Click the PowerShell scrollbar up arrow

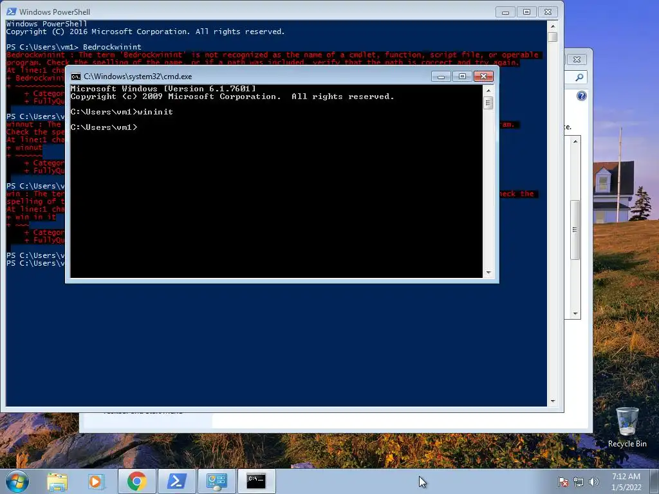pos(553,26)
